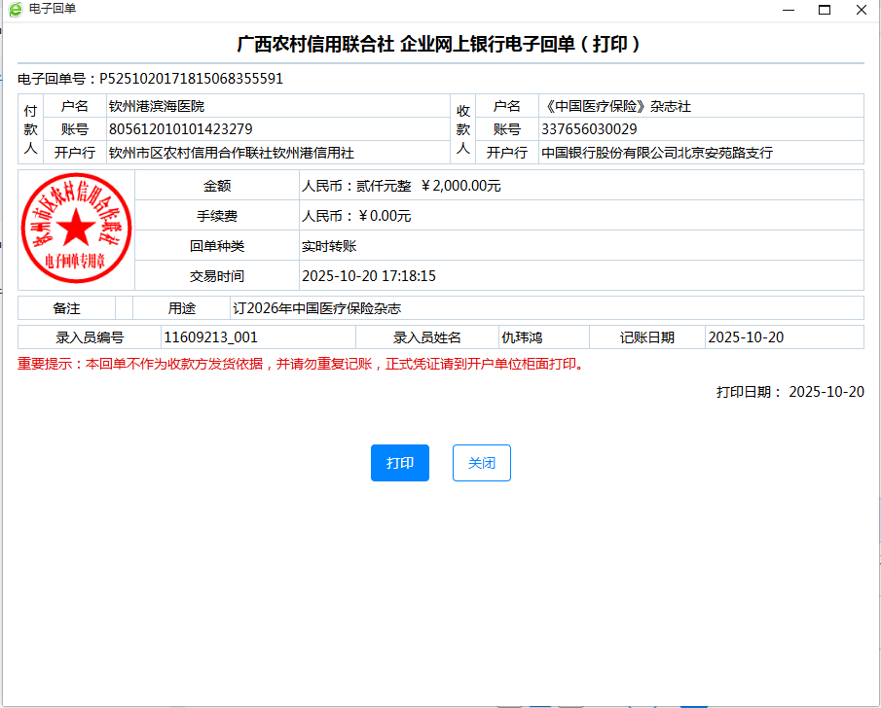
Task: Click transaction time 2025-10-20 17:18:15
Action: click(x=368, y=276)
